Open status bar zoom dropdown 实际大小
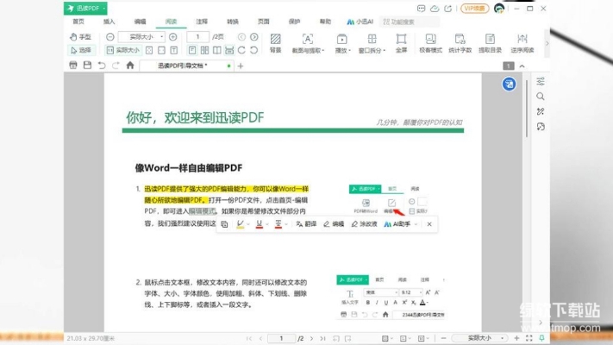Screen dimensions: 613x345 click(480, 338)
